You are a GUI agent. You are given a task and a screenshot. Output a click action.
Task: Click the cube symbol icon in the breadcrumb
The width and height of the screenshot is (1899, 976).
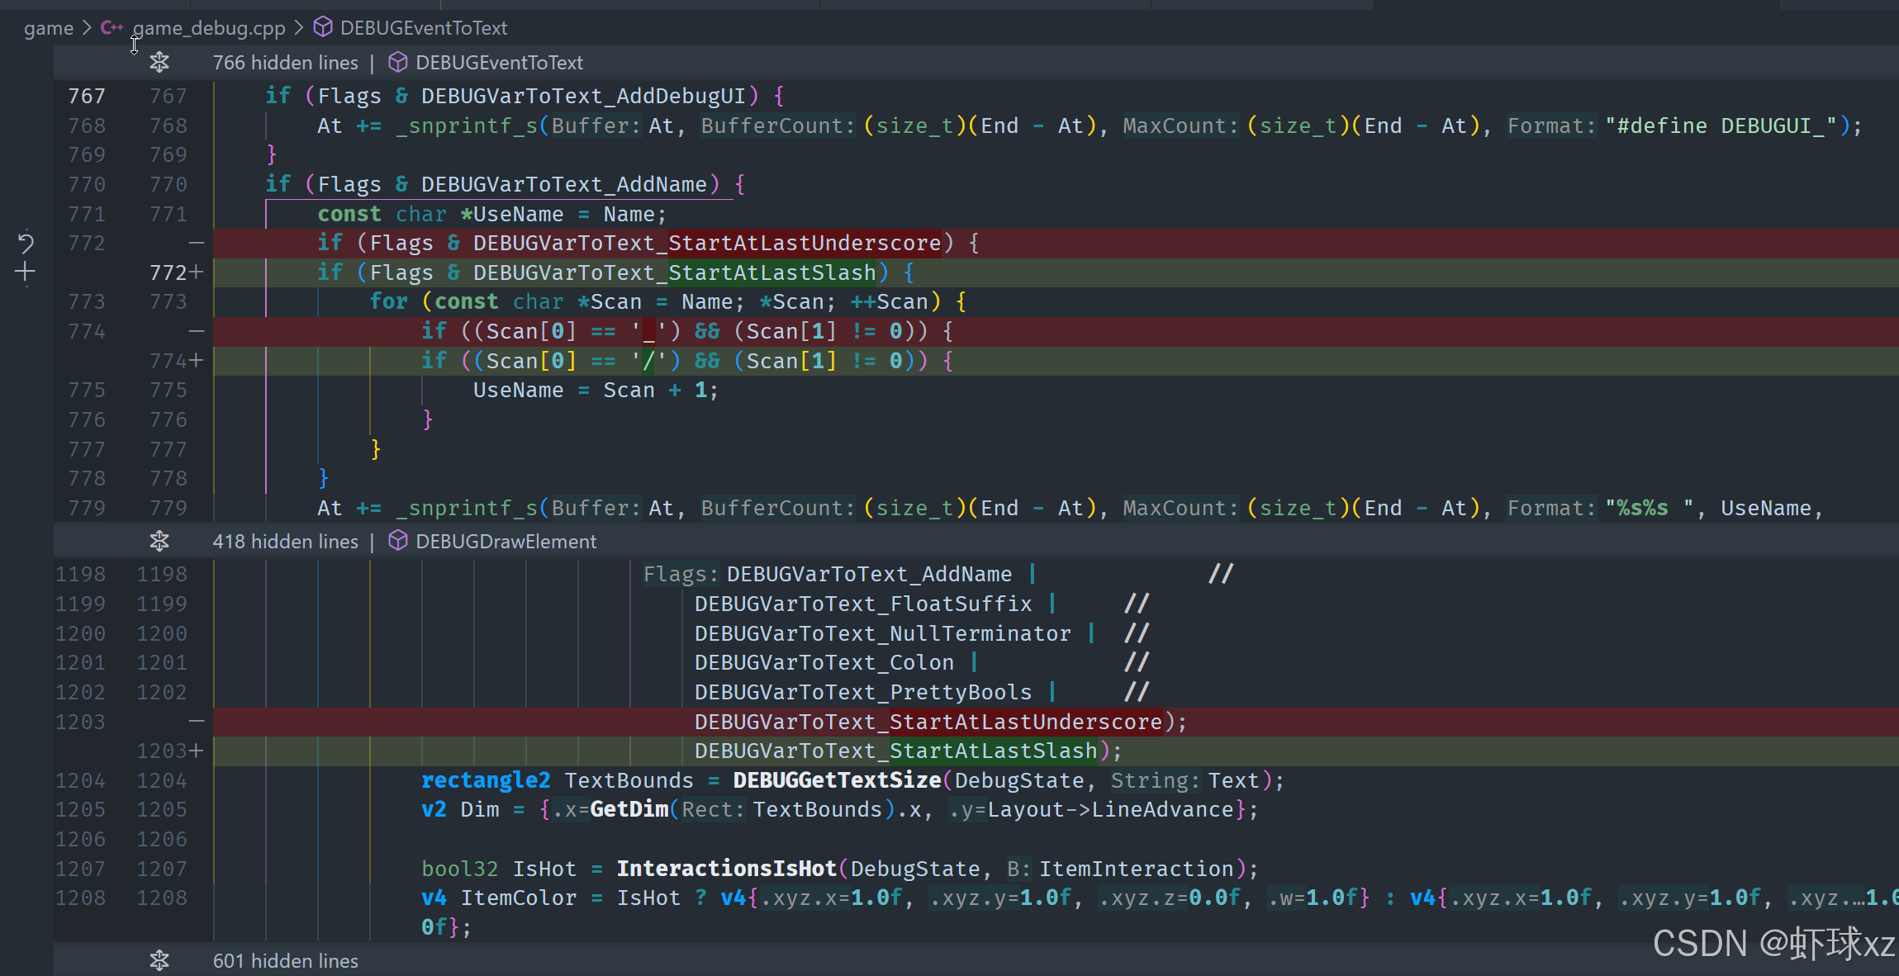(323, 28)
